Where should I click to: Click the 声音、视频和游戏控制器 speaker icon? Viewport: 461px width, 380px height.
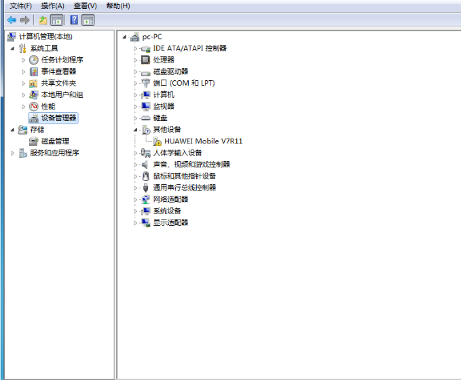point(145,165)
